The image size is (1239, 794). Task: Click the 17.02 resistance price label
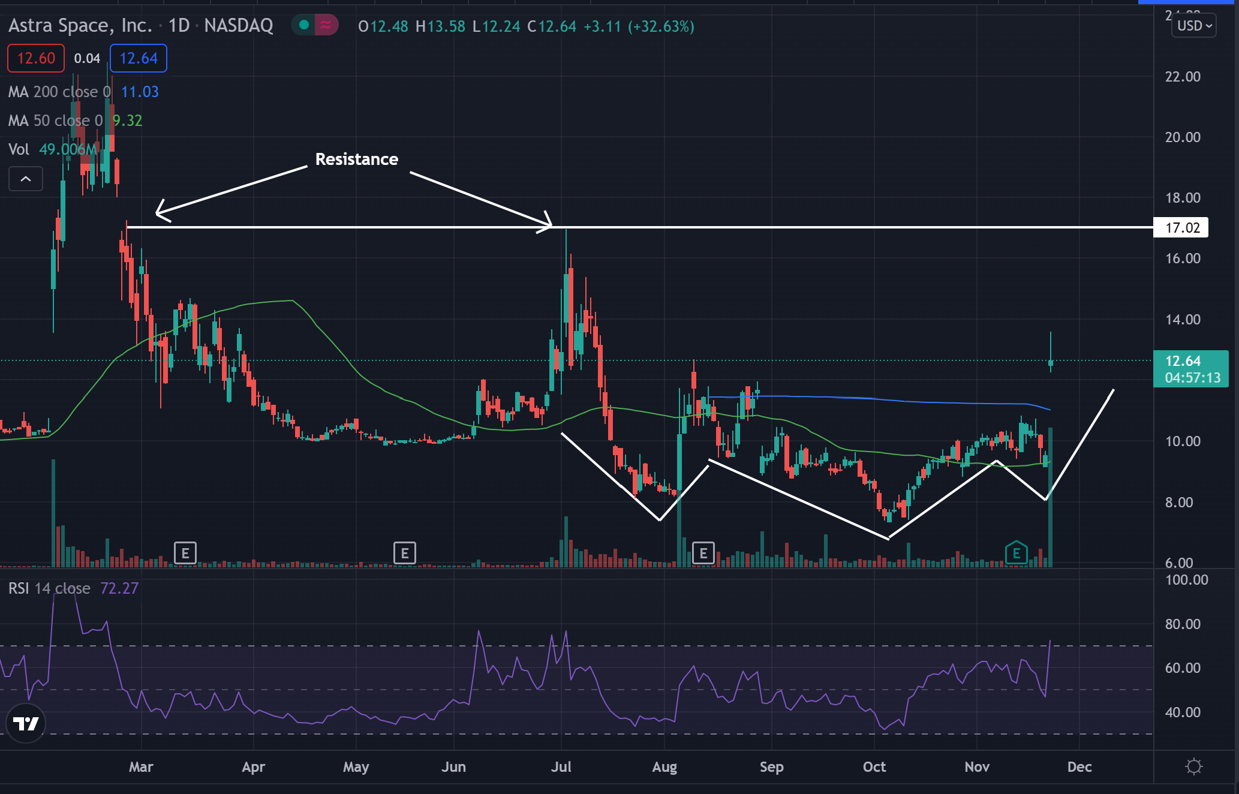(1181, 228)
